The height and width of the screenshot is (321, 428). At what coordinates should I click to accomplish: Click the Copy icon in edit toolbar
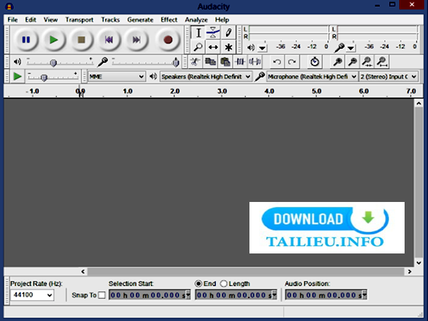coord(210,62)
